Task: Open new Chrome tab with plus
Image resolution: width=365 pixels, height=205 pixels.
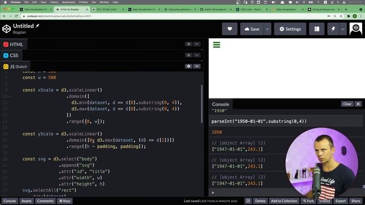Action: tap(346, 9)
